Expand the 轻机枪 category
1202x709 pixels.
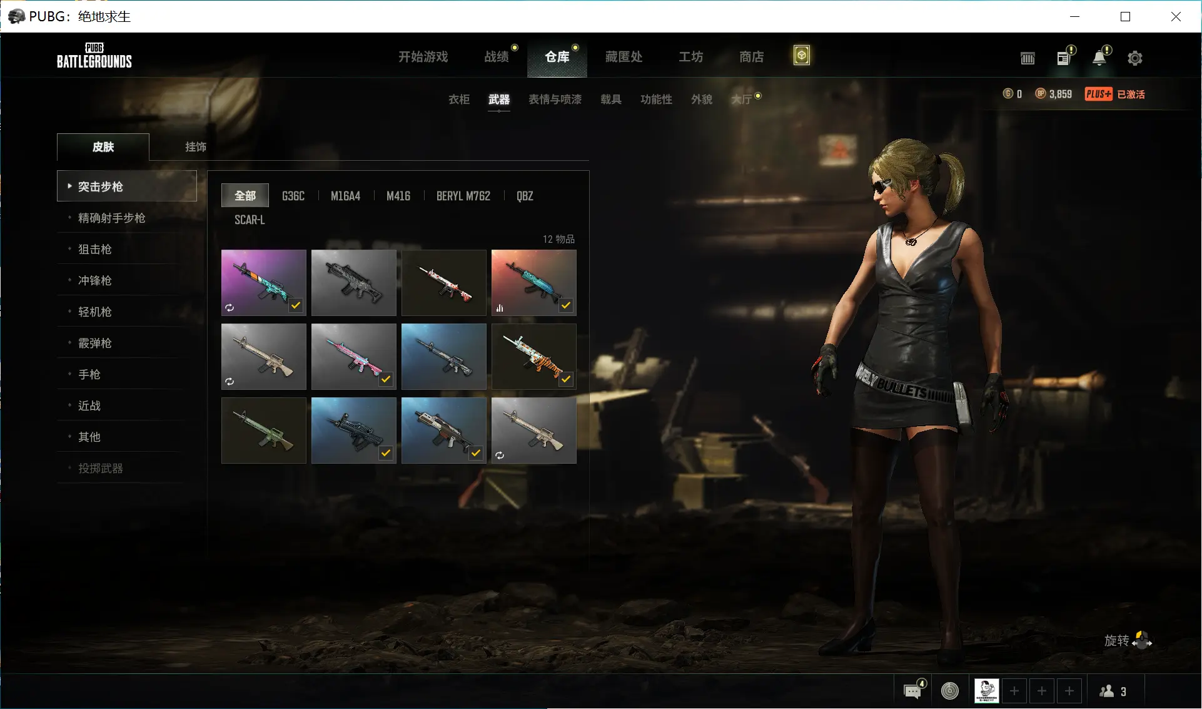click(x=127, y=312)
